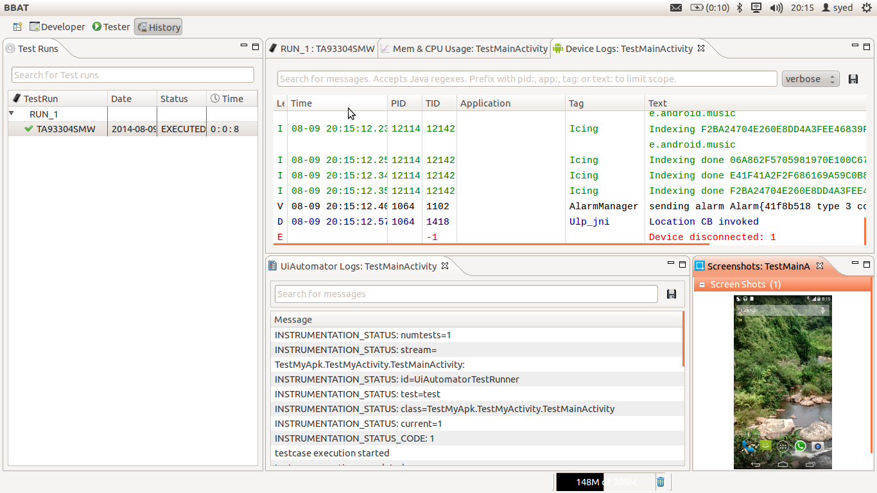877x493 pixels.
Task: Close the Device Logs tab
Action: click(701, 48)
